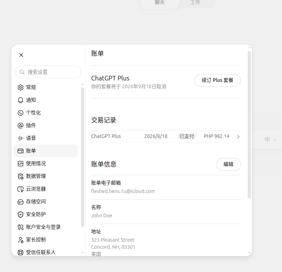Switch to 语音 settings

click(46, 138)
